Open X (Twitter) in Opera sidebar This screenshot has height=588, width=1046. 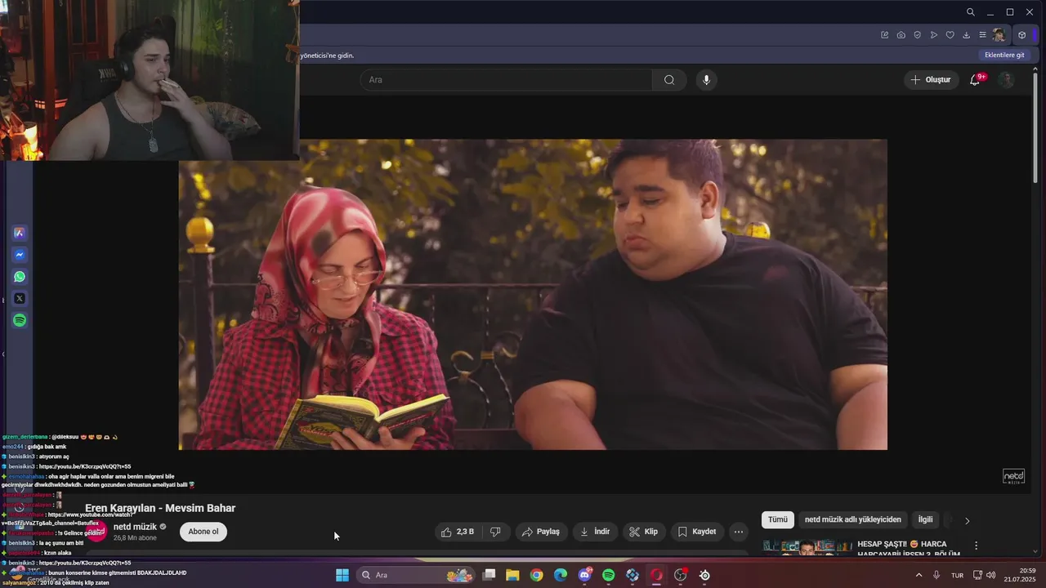20,299
